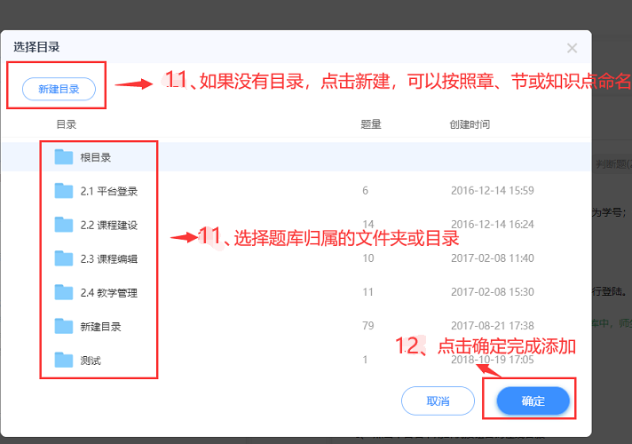This screenshot has height=444, width=632.
Task: Select the 2.4 教学管理 folder icon
Action: [64, 292]
